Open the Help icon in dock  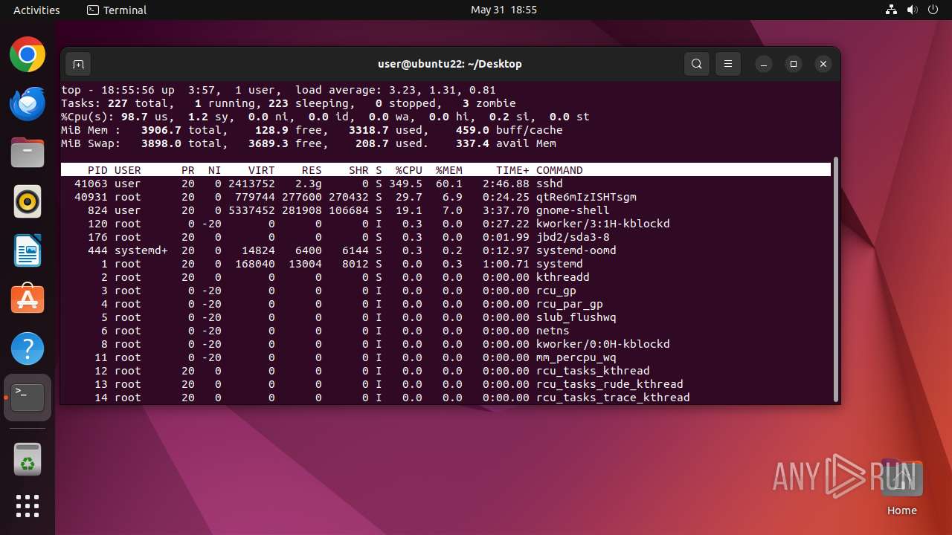[x=28, y=348]
